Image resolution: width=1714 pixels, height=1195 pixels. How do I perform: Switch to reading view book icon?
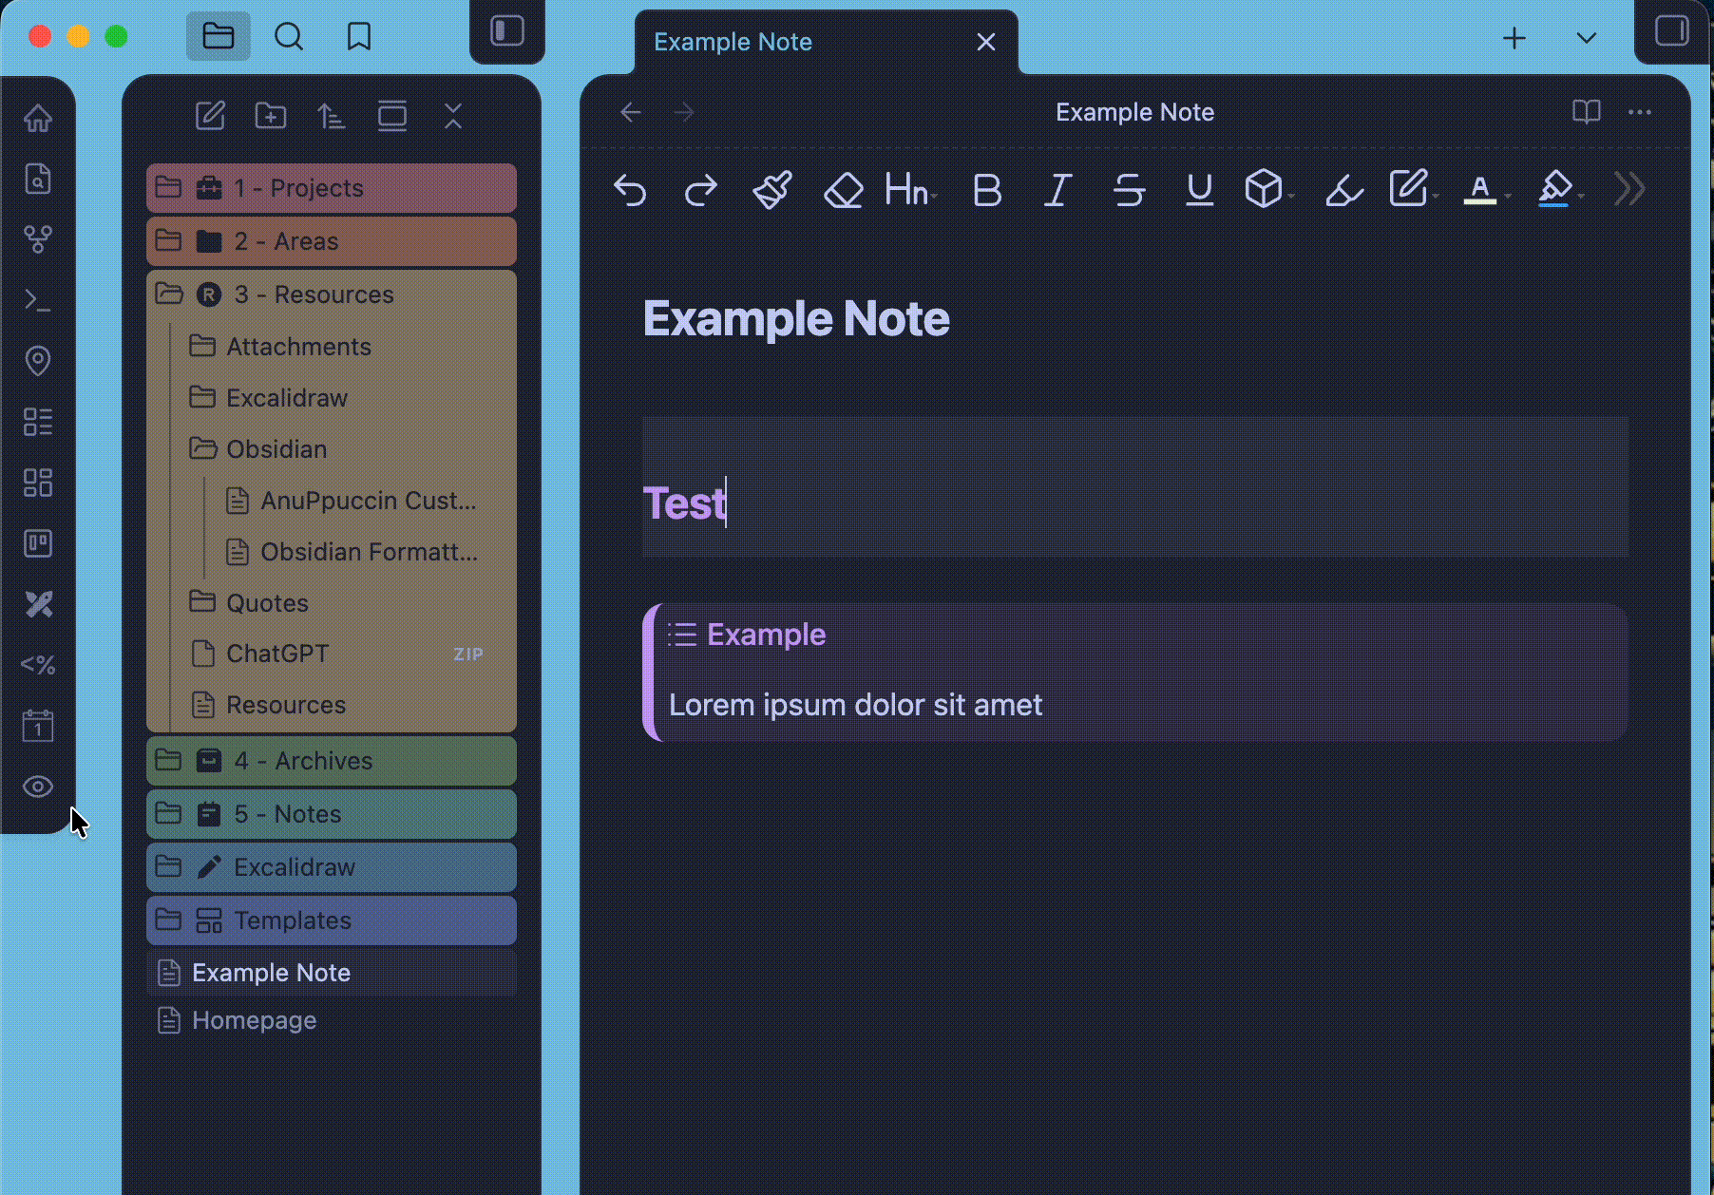1586,112
